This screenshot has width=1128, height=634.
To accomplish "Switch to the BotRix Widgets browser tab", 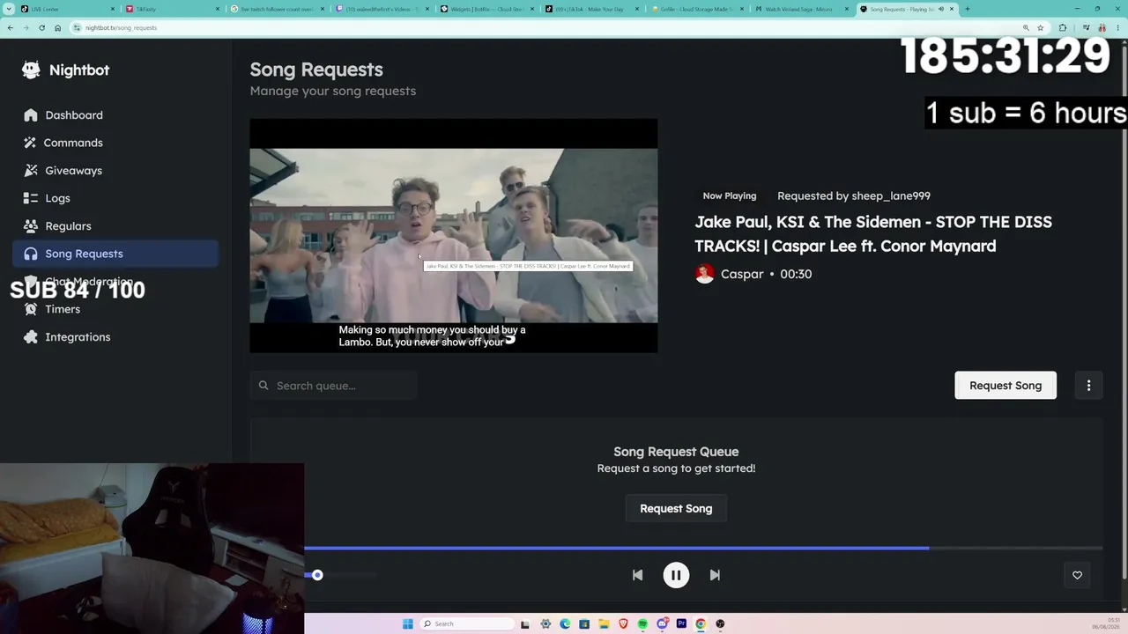I will (487, 9).
